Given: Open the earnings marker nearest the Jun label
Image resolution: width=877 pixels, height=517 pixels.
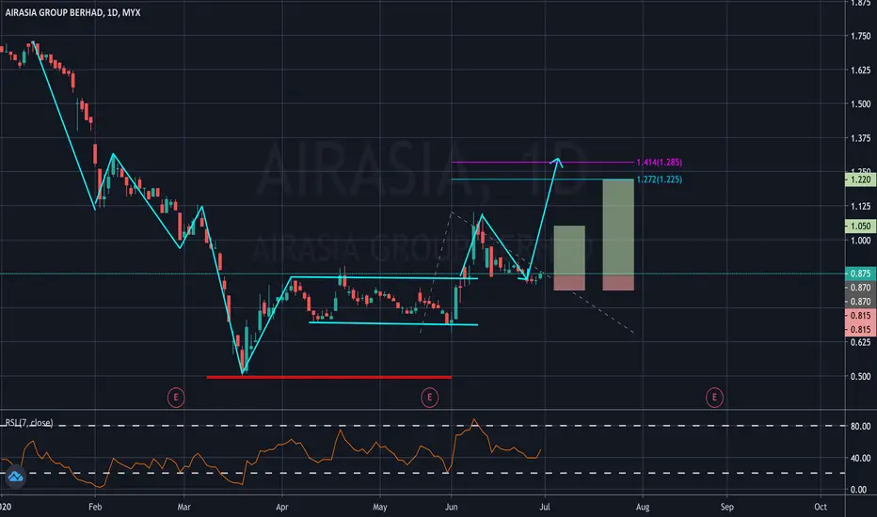Looking at the screenshot, I should coord(429,398).
